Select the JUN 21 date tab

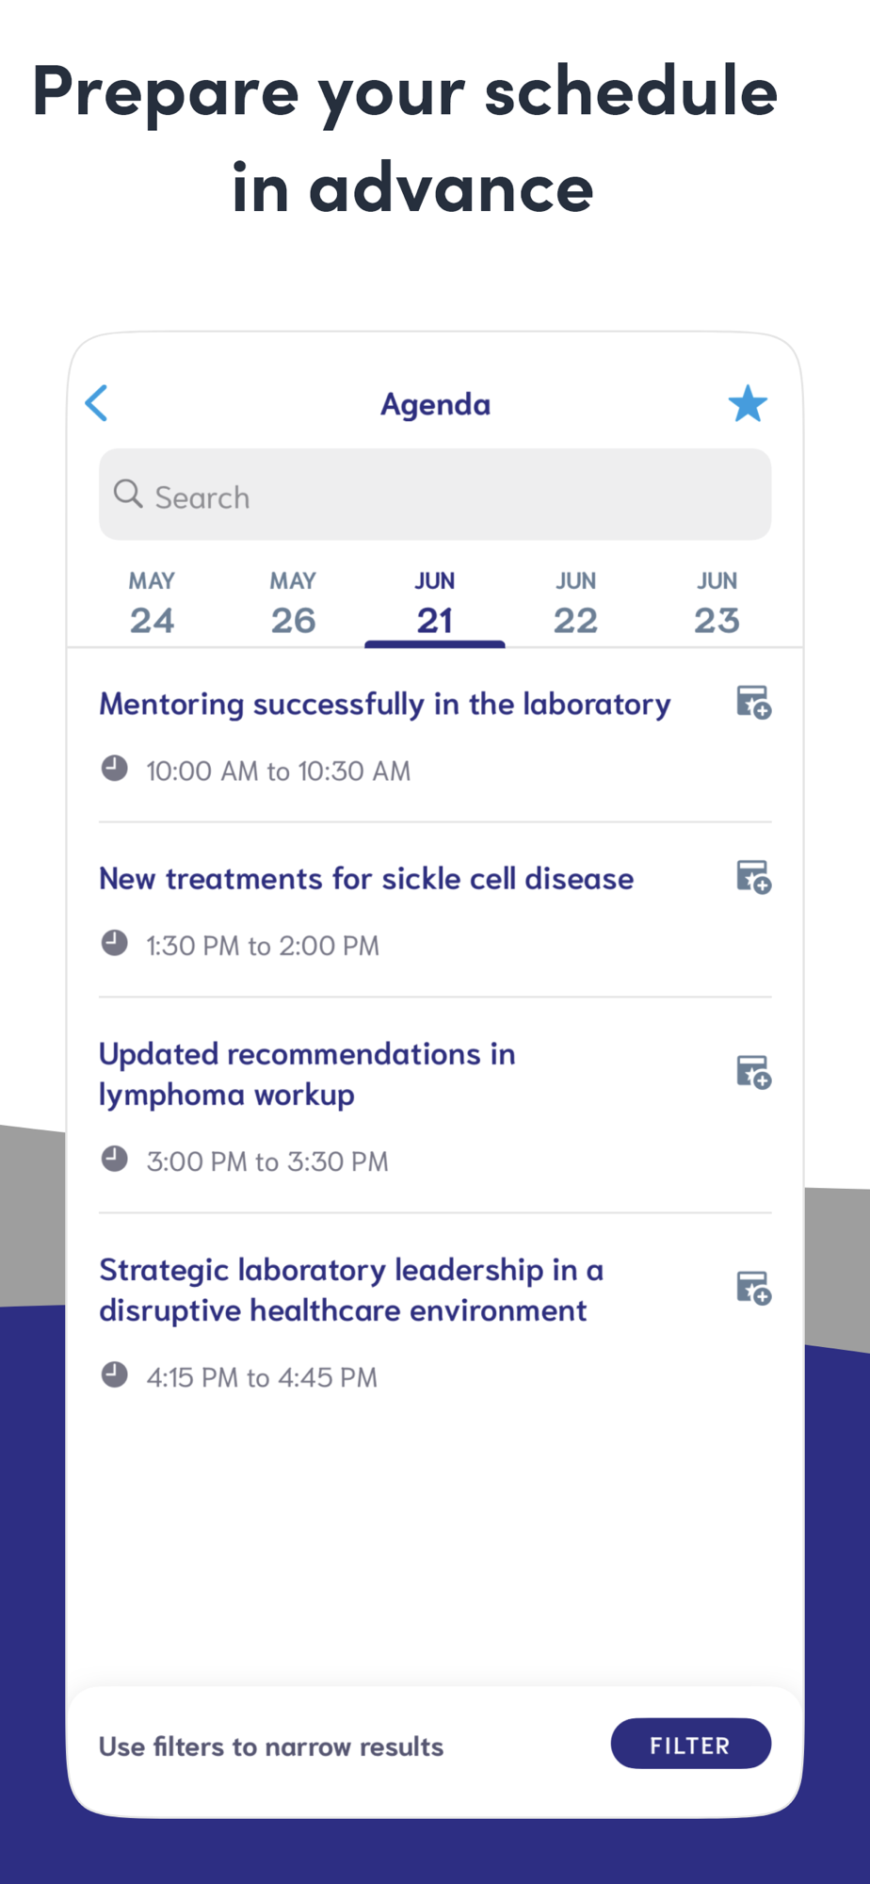(x=435, y=605)
